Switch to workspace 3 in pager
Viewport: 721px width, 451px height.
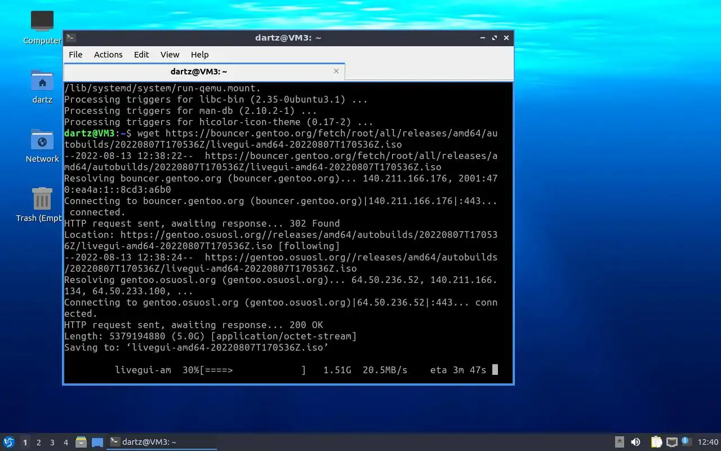tap(52, 443)
